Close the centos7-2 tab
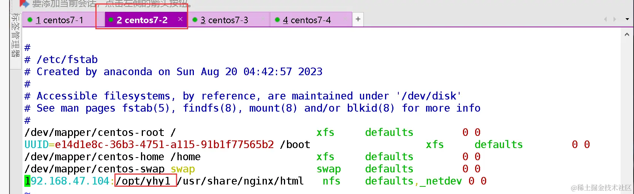 click(180, 19)
